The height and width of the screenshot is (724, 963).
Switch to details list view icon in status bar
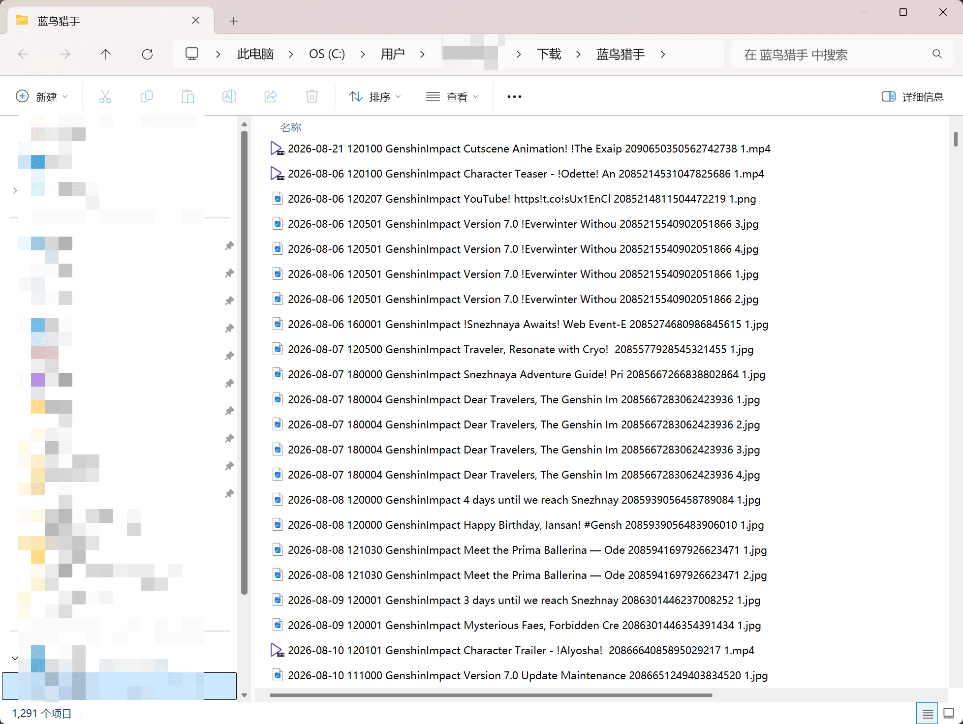coord(928,713)
